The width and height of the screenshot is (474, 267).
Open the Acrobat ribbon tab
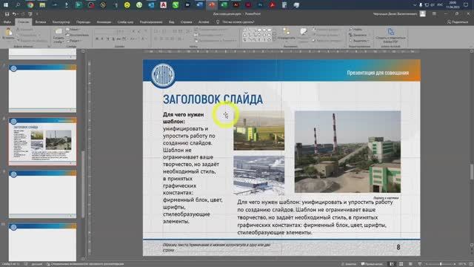pyautogui.click(x=204, y=22)
